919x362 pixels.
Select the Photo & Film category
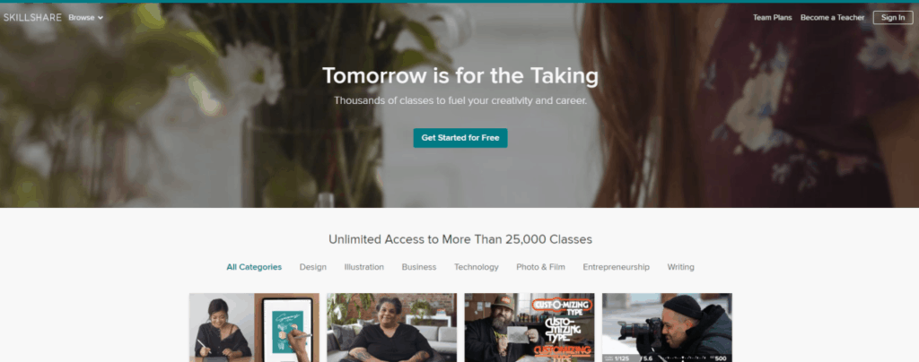540,267
